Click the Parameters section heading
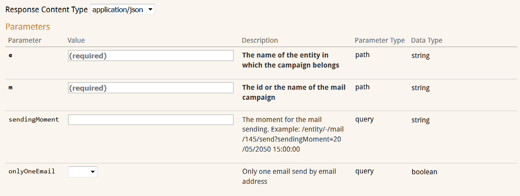Viewport: 520px width, 196px height. [x=28, y=27]
